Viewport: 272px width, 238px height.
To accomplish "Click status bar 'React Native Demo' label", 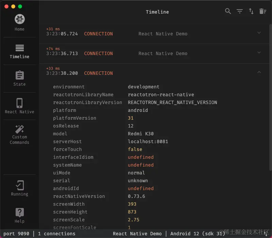I will tap(137, 234).
